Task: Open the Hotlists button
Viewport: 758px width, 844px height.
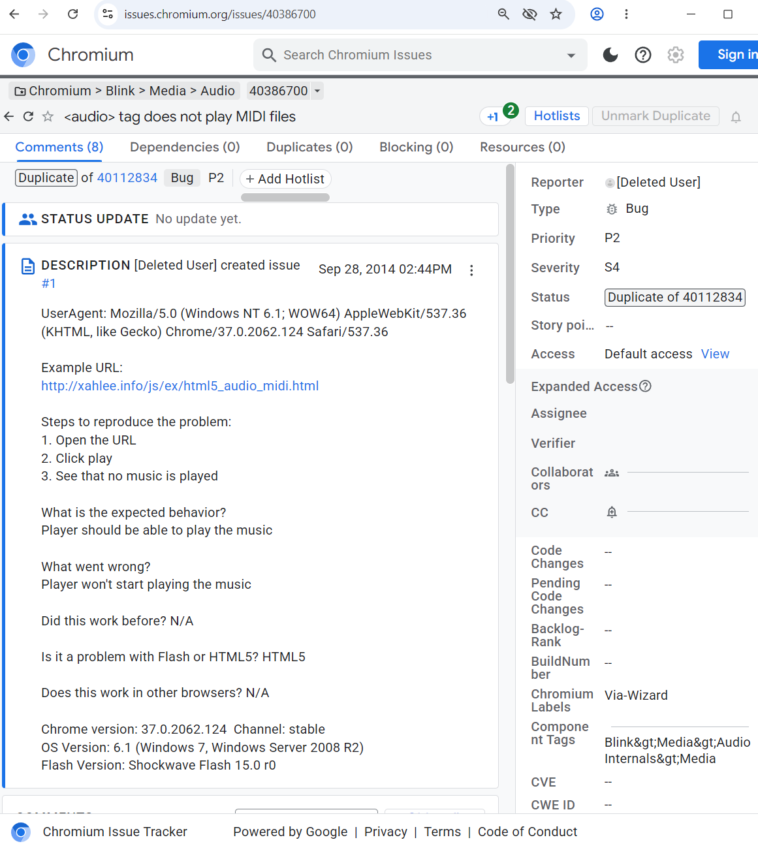Action: coord(557,116)
